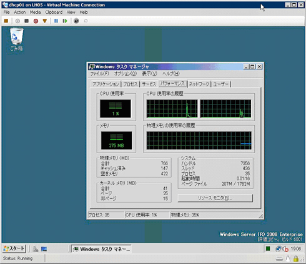Select the パフォーマンス tab
The width and height of the screenshot is (306, 264).
click(172, 84)
